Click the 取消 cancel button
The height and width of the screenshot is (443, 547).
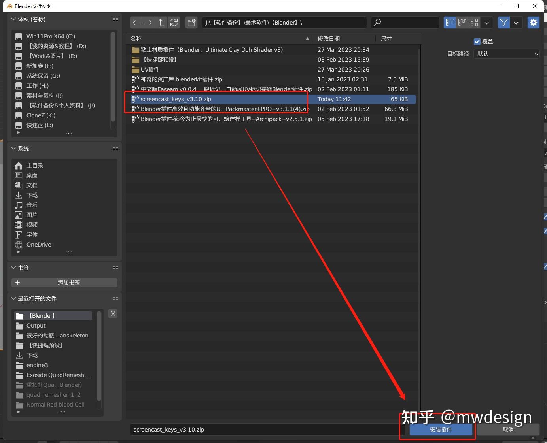click(x=508, y=430)
